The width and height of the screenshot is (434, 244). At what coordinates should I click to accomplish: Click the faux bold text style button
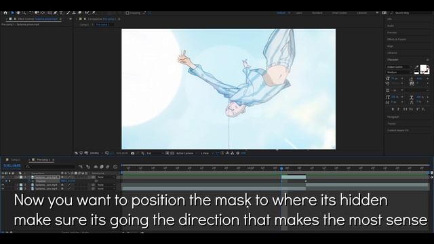(393, 110)
